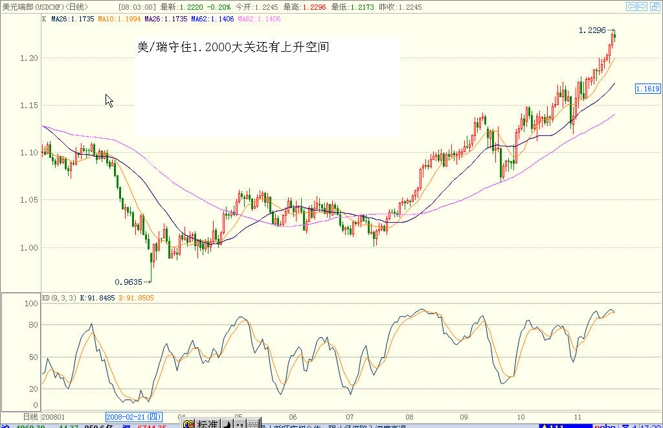This screenshot has width=663, height=428.
Task: Click the 最高:1.2296 quote value
Action: coord(304,6)
